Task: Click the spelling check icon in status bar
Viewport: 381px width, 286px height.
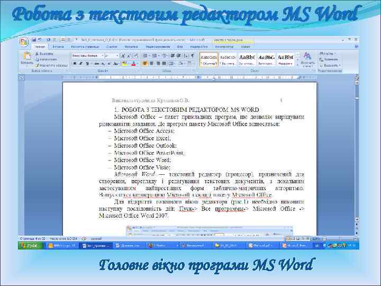Action: (x=84, y=239)
